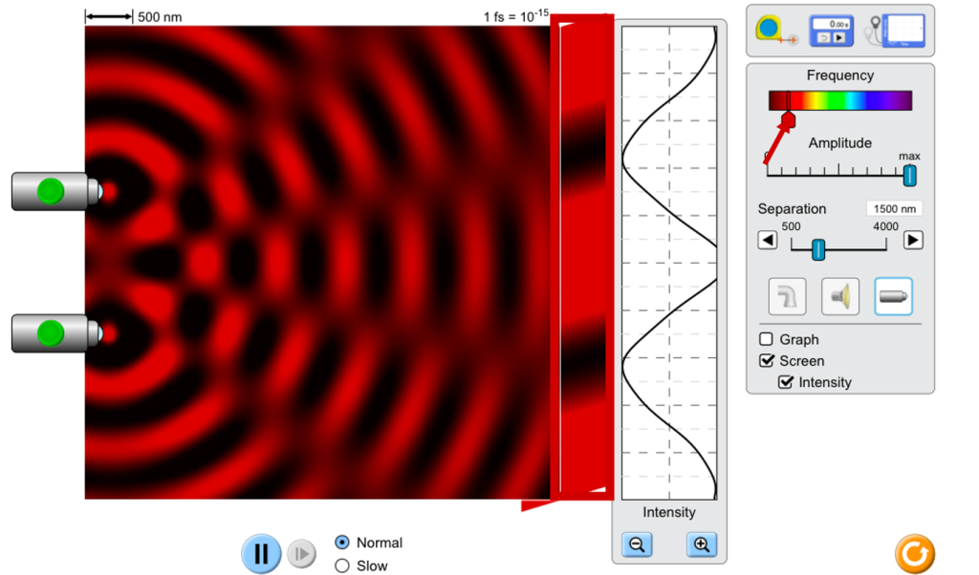Click the red projection screen
Image resolution: width=979 pixels, height=575 pixels.
pos(582,258)
